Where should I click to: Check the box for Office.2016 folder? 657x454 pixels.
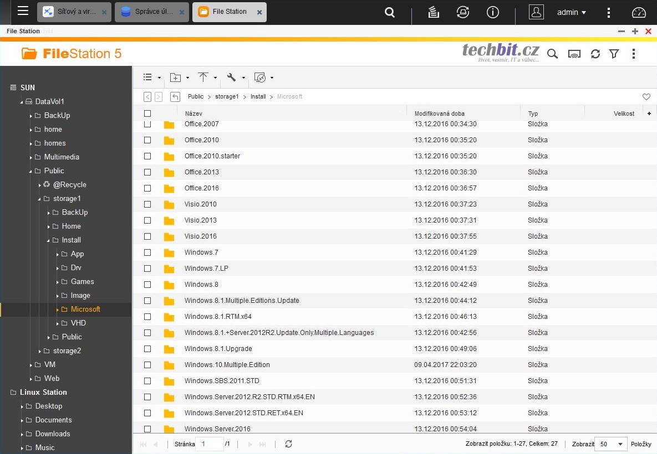147,188
